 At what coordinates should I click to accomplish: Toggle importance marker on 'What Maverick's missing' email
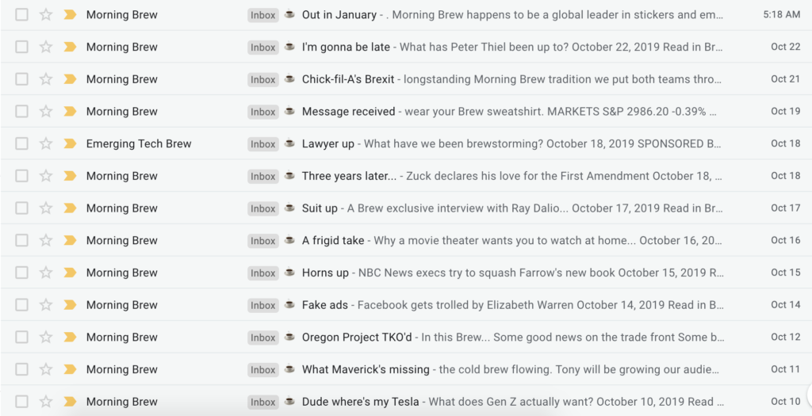(x=70, y=369)
